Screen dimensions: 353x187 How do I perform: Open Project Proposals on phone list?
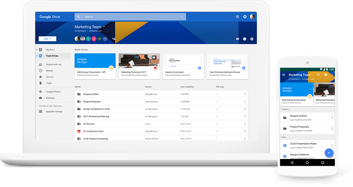(x=307, y=128)
